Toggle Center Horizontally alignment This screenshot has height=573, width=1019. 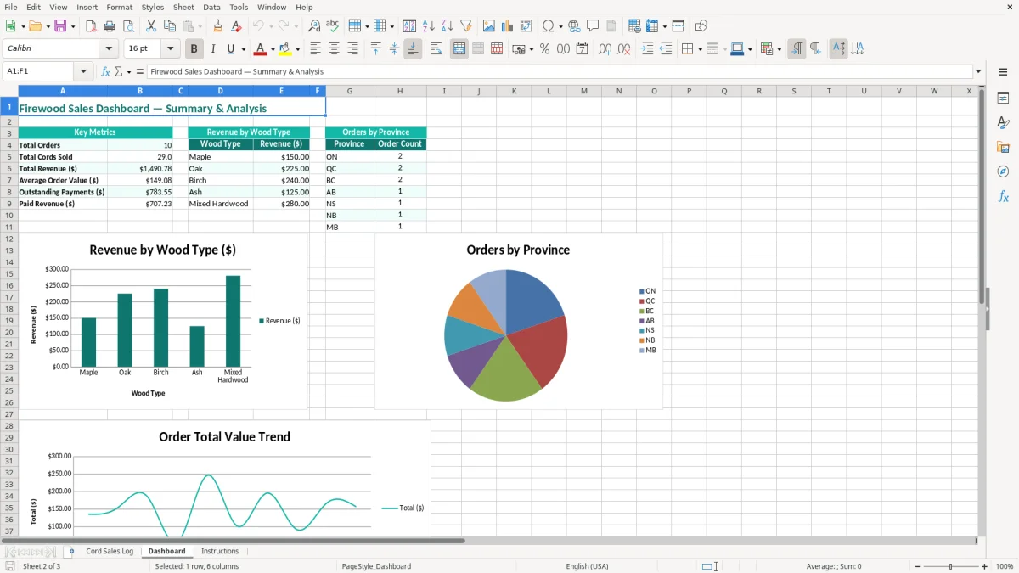click(334, 49)
